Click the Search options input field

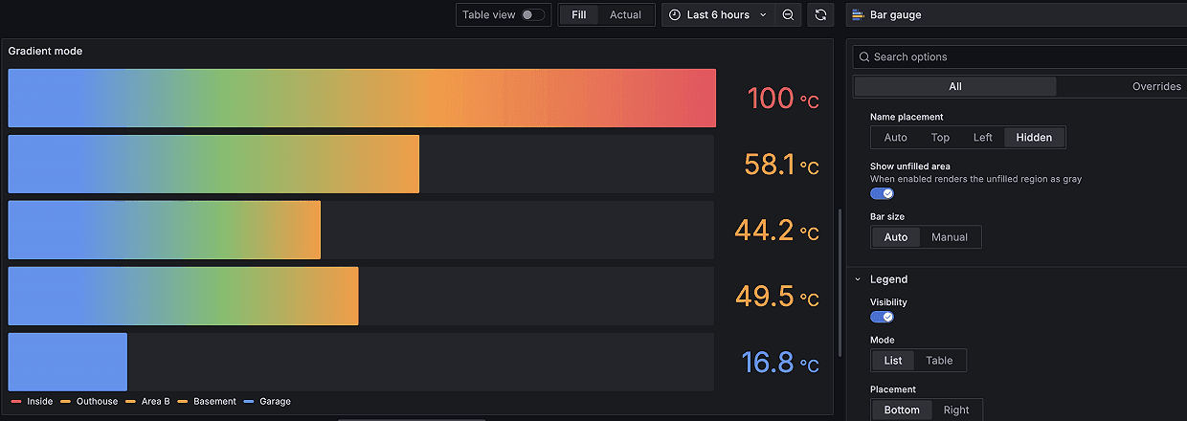pyautogui.click(x=1019, y=57)
